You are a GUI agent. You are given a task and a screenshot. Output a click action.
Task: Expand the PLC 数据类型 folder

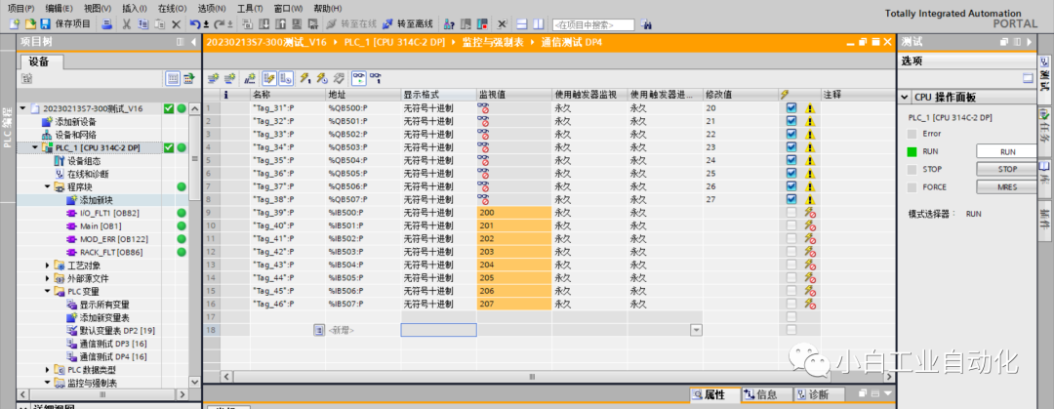(47, 370)
